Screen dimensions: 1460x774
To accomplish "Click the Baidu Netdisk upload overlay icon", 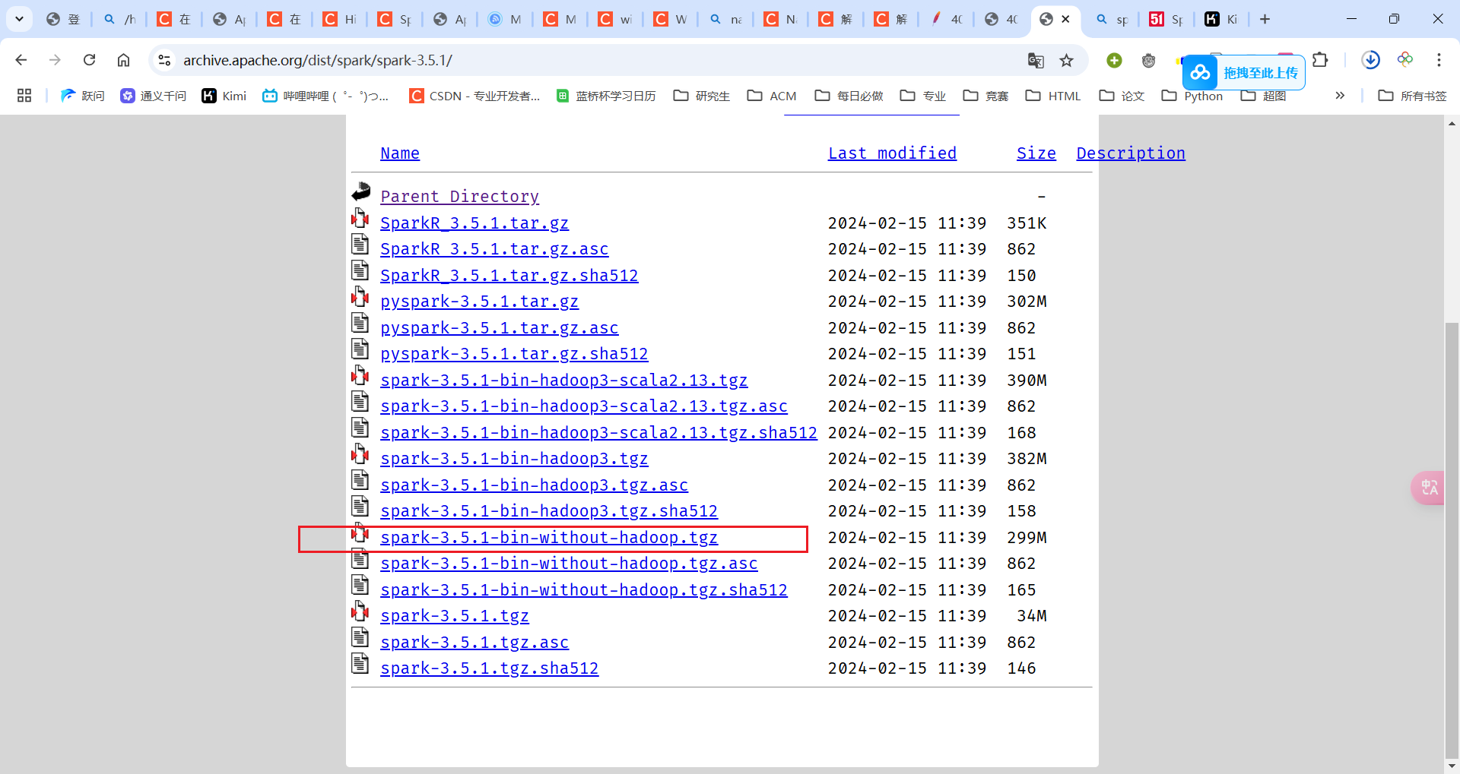I will [x=1201, y=73].
